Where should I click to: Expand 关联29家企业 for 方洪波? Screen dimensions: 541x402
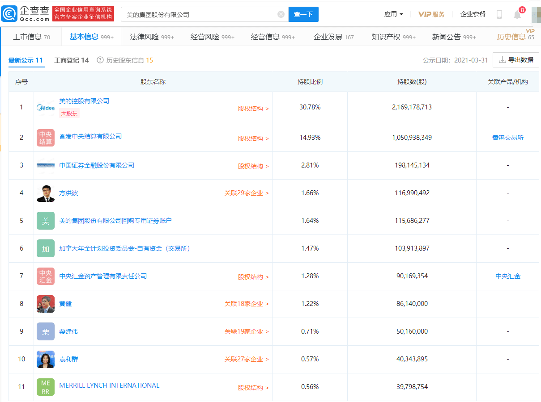(247, 193)
